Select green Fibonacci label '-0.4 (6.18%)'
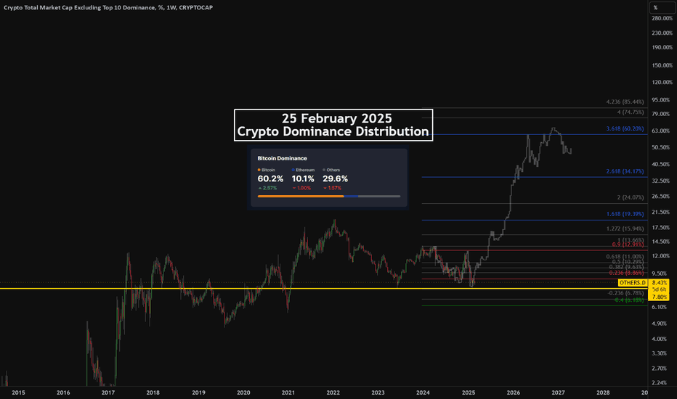The image size is (677, 399). coord(629,300)
